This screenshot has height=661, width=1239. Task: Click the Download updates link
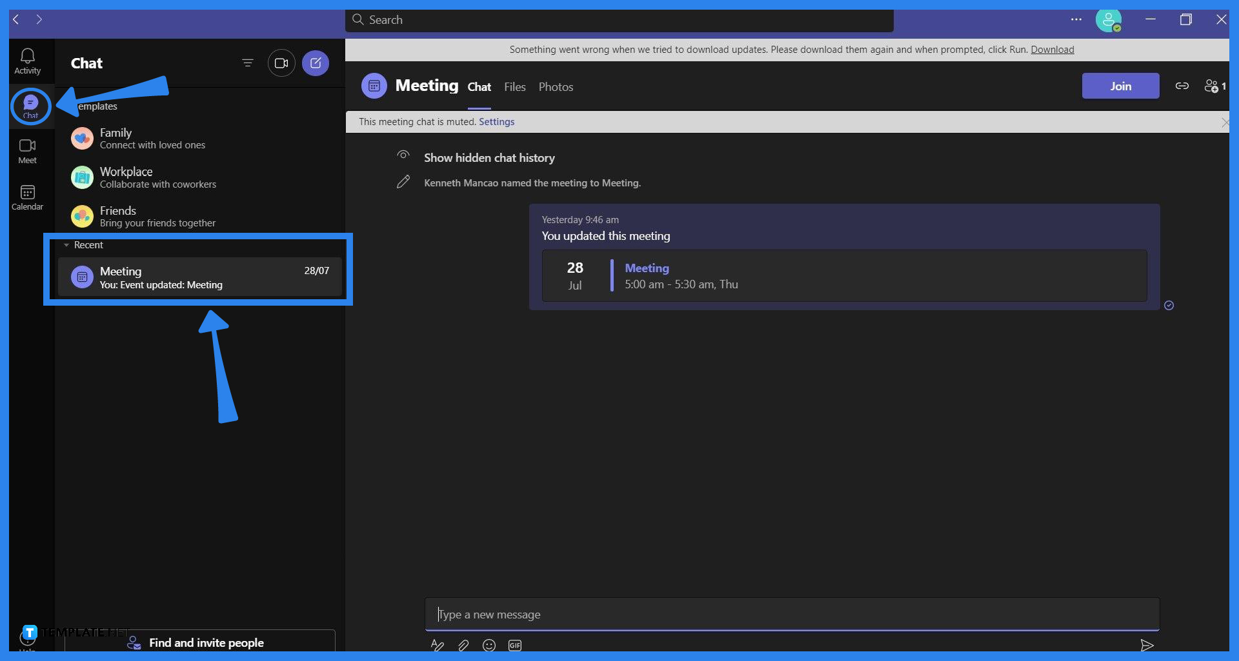[x=1052, y=49]
